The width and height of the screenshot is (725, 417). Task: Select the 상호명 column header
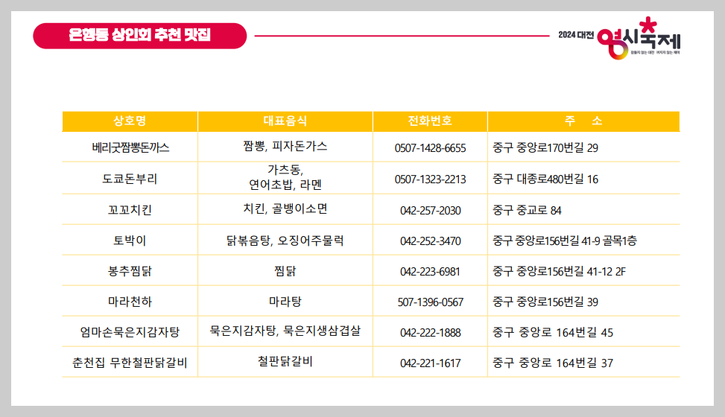click(x=130, y=121)
